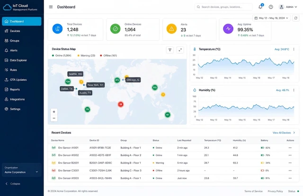Click the Battery column header
Screen dimensions: 303x196
[264, 140]
